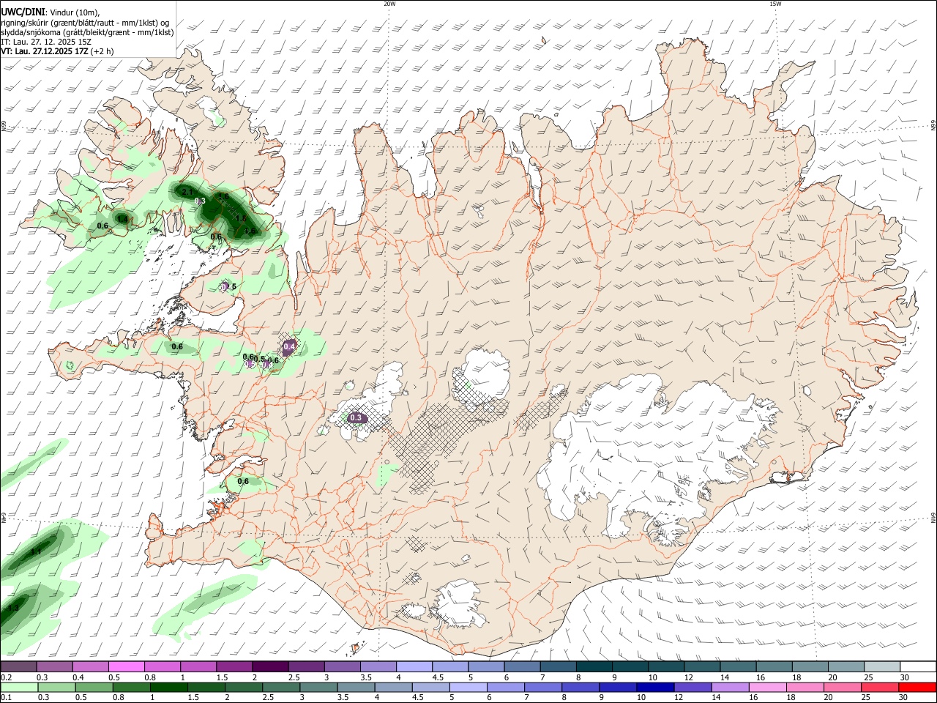Viewport: 937px width, 703px height.
Task: Pick the rain scale swatch between 0.8 and 1
Action: pos(131,687)
